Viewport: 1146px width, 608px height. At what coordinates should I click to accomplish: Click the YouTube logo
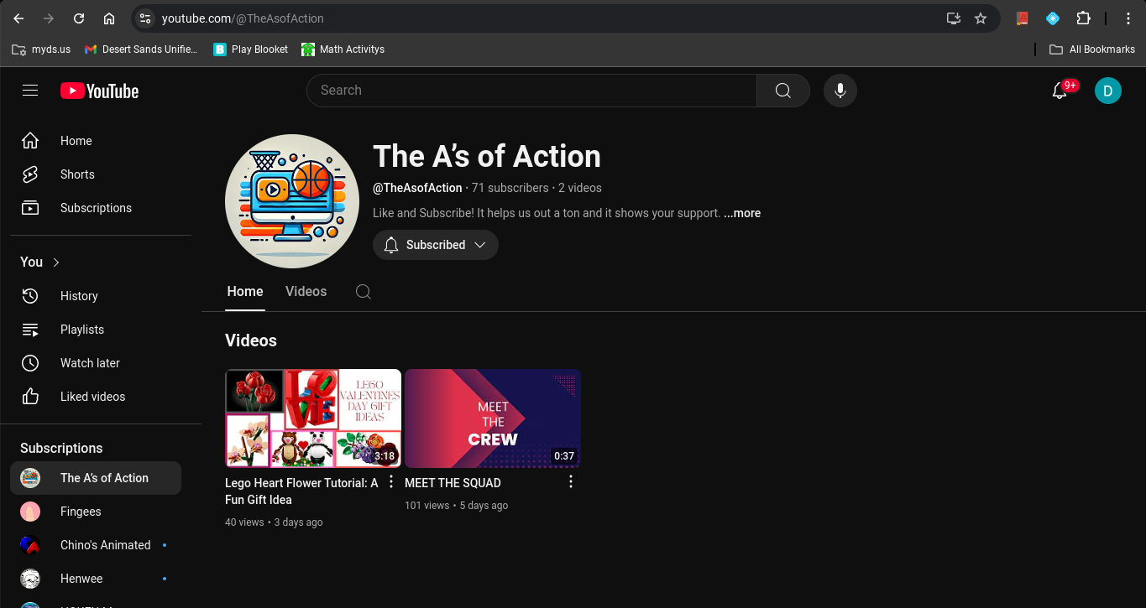point(99,91)
